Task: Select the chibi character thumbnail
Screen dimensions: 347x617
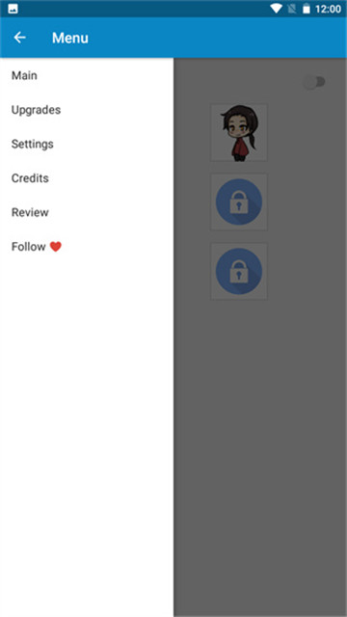Action: (239, 133)
